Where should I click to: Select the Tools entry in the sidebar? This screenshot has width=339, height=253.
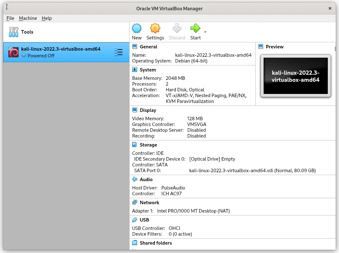click(66, 32)
